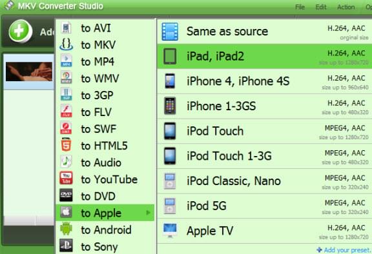Viewport: 372px width, 254px height.
Task: Select the Same as source preset
Action: pyautogui.click(x=265, y=32)
